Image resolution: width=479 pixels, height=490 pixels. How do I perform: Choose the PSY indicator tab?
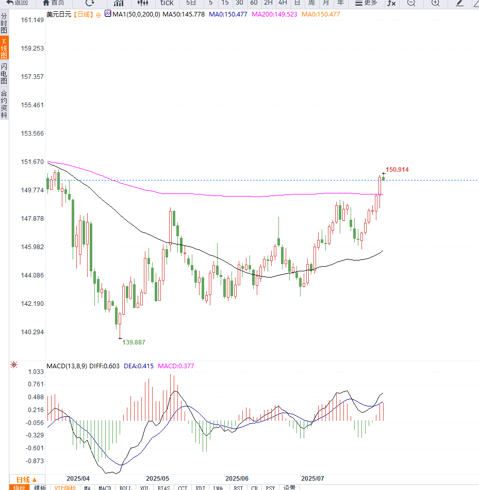pyautogui.click(x=270, y=487)
